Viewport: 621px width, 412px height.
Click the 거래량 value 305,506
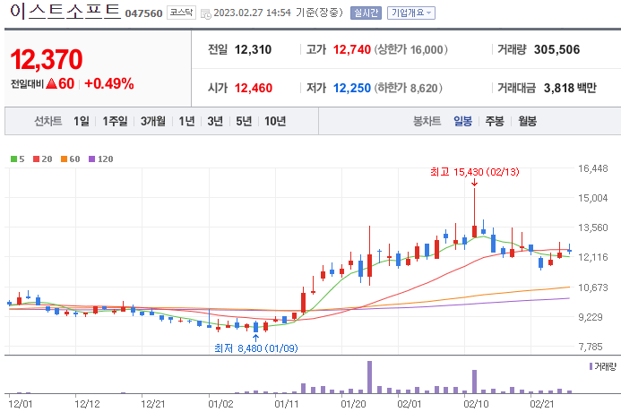coord(556,50)
